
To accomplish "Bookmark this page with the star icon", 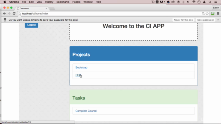I will pyautogui.click(x=207, y=13).
